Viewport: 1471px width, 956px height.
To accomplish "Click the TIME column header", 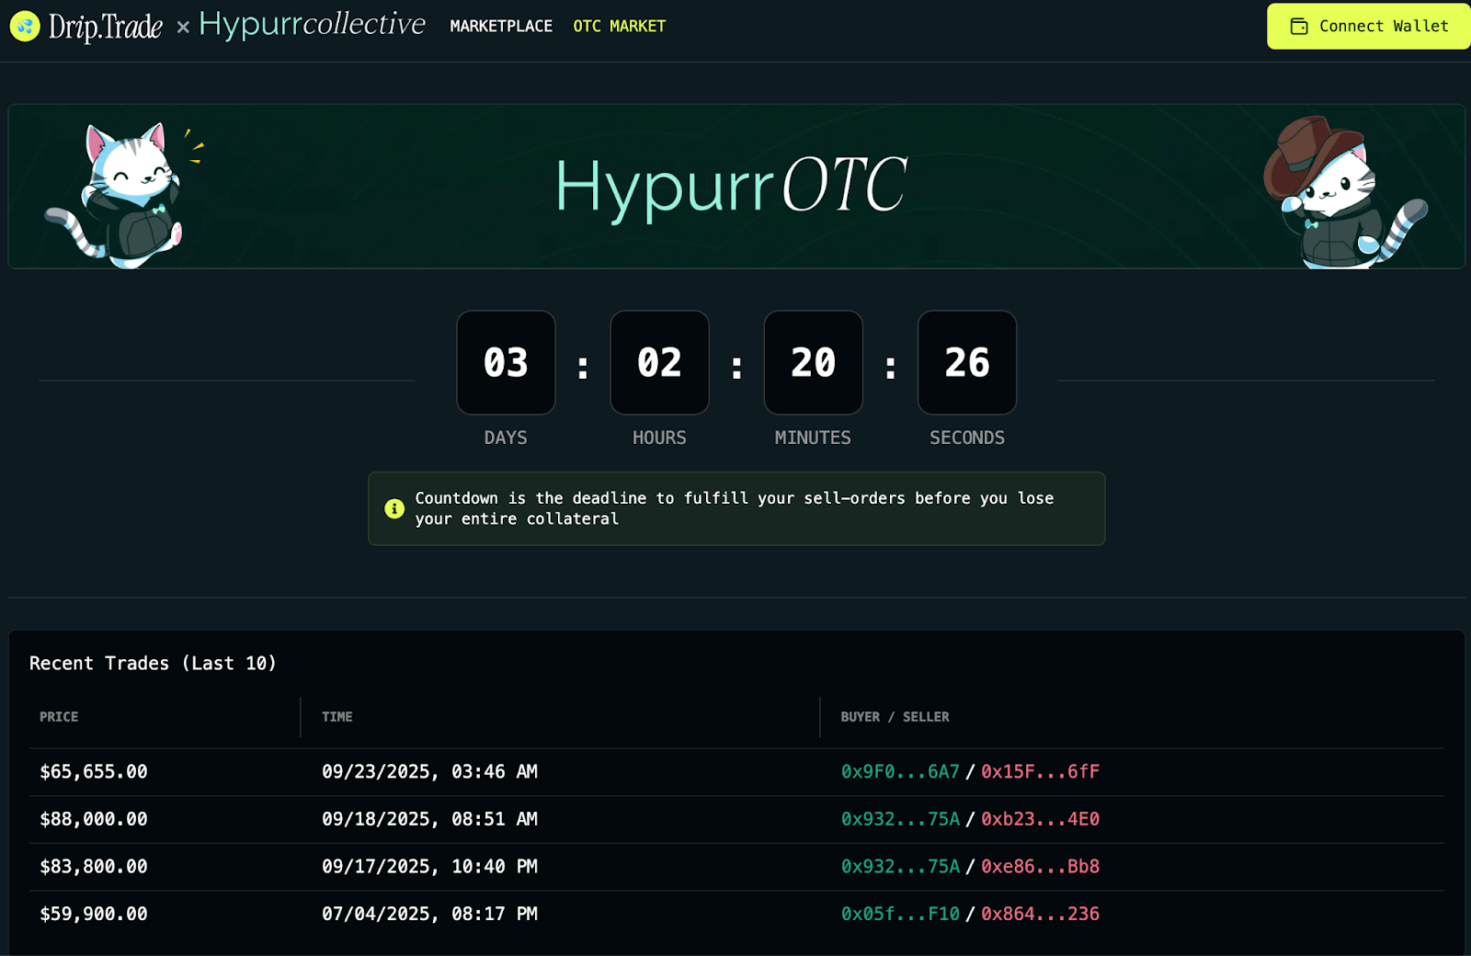I will [337, 717].
